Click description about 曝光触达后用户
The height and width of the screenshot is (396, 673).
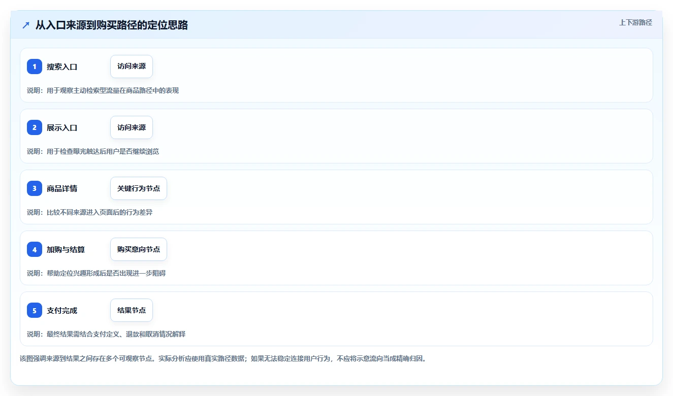[93, 151]
